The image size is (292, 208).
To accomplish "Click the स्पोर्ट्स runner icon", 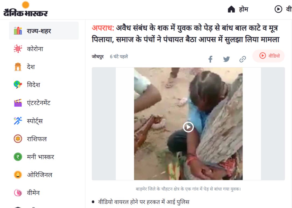I will (x=18, y=121).
